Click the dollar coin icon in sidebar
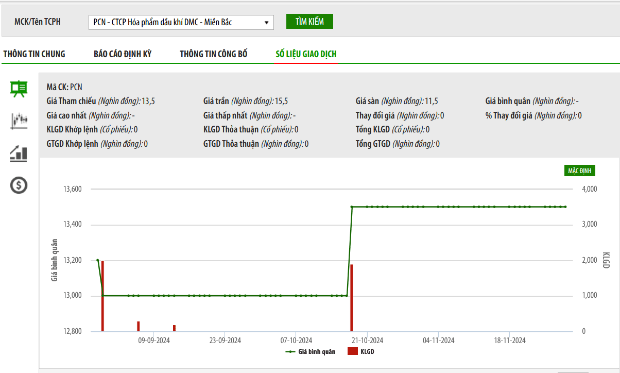 19,185
